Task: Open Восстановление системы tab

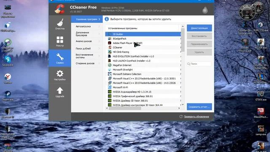Action: [87, 56]
